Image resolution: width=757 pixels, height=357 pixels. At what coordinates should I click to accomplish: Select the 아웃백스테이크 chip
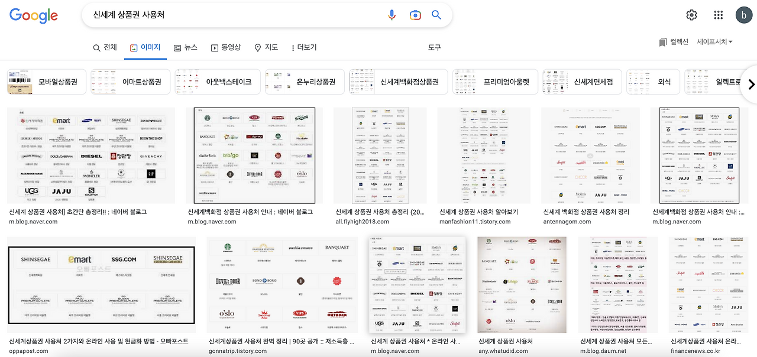(218, 82)
